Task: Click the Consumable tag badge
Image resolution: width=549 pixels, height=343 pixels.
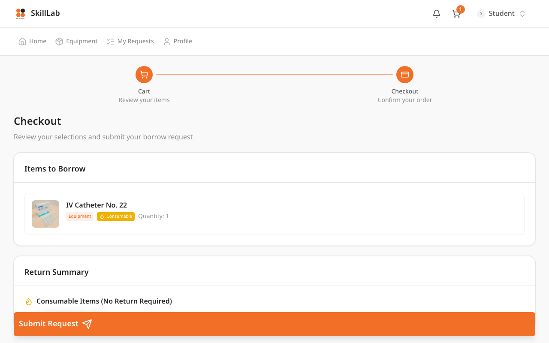Action: (x=116, y=217)
